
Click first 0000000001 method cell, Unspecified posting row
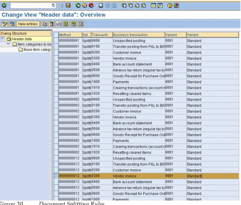pos(70,41)
